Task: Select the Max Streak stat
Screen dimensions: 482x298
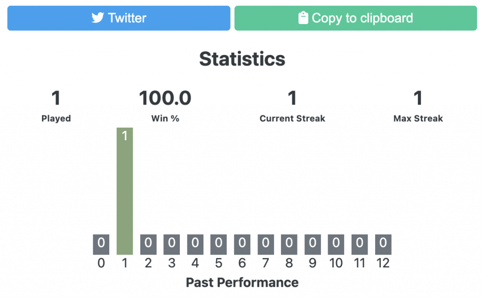Action: 418,98
